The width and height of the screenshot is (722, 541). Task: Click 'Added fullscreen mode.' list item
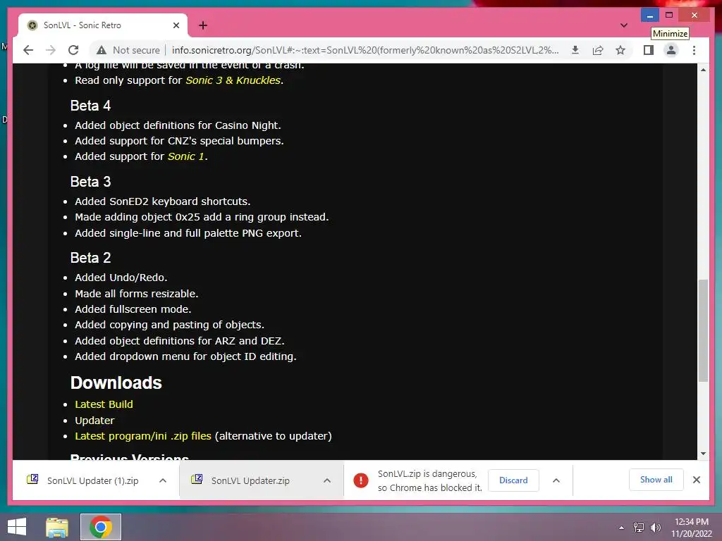pos(133,309)
